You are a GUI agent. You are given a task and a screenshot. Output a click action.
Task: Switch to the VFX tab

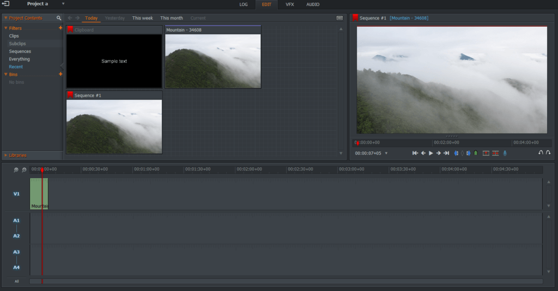click(x=289, y=4)
